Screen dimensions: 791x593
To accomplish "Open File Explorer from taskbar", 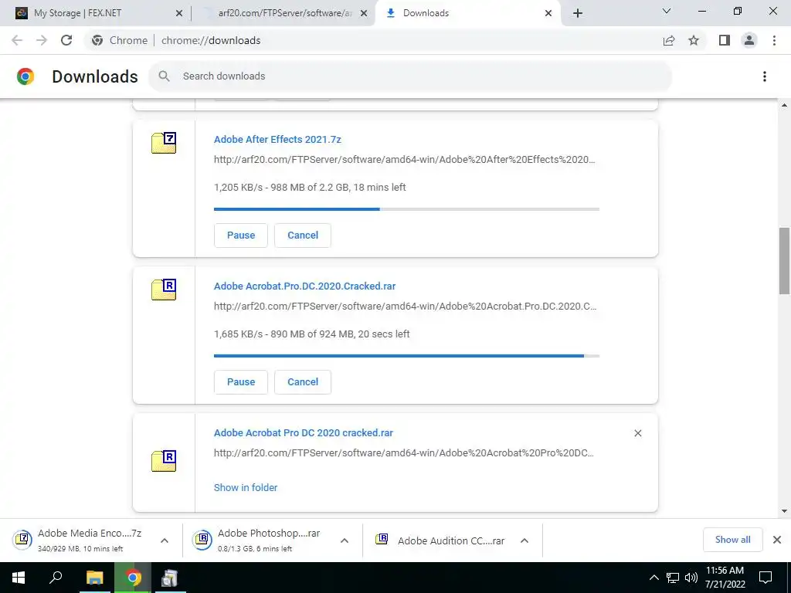I will [94, 578].
